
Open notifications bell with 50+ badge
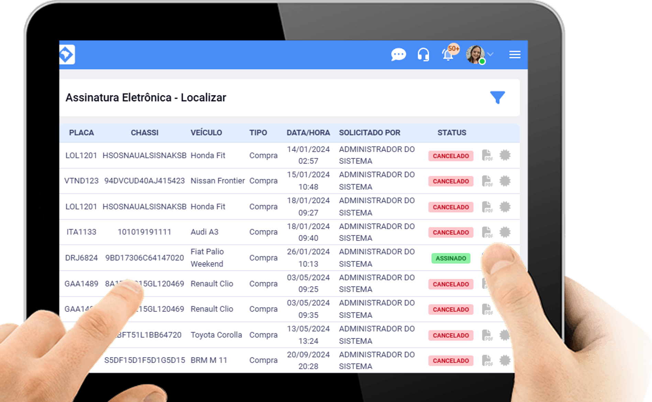[448, 55]
